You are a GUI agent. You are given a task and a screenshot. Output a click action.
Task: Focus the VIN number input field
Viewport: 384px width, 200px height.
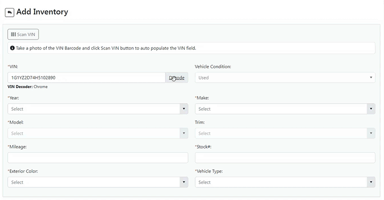pyautogui.click(x=86, y=78)
